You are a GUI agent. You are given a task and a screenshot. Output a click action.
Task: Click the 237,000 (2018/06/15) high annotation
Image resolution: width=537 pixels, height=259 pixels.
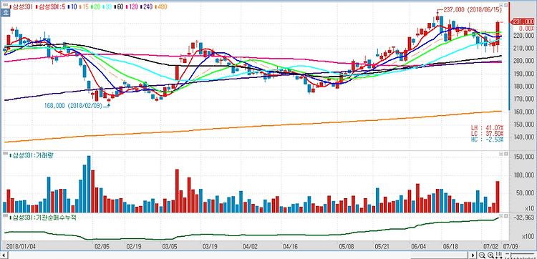473,10
